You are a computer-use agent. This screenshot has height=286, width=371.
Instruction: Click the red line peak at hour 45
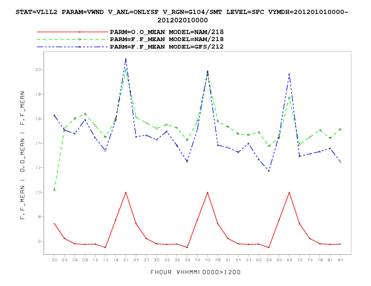208,193
